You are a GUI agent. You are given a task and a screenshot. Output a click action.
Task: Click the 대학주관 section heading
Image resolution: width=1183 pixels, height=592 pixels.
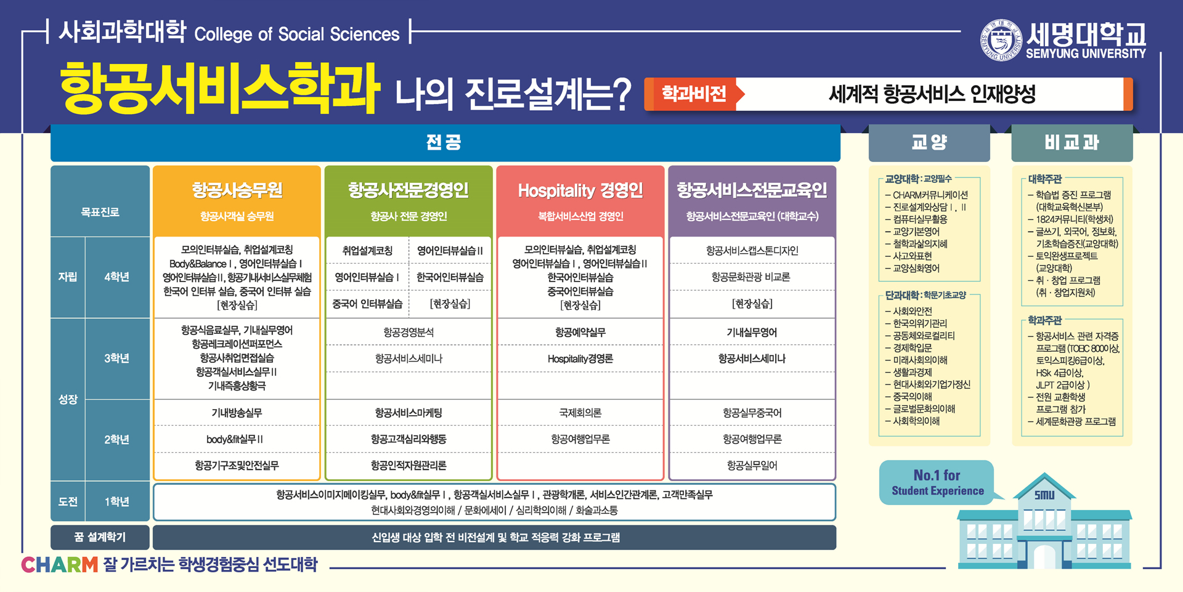(x=1045, y=179)
